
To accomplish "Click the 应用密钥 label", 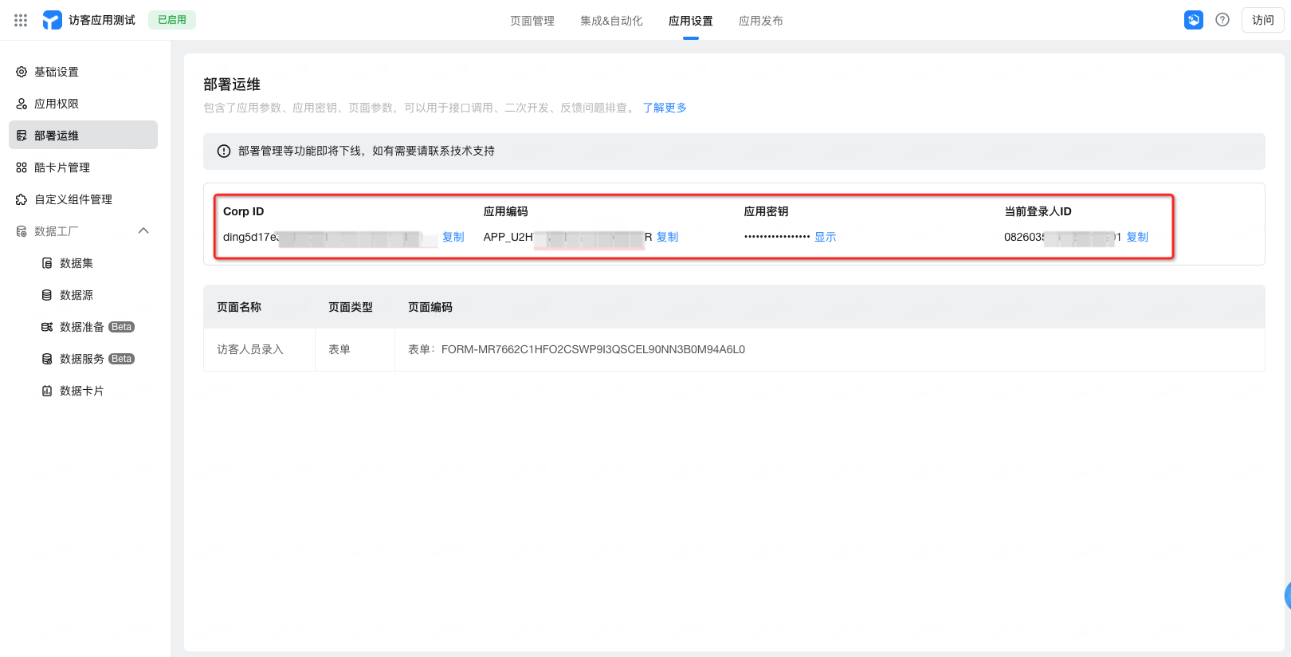I will pyautogui.click(x=766, y=211).
